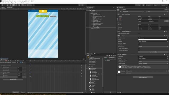Toggle Apply Root Motion checkbox

[139, 60]
